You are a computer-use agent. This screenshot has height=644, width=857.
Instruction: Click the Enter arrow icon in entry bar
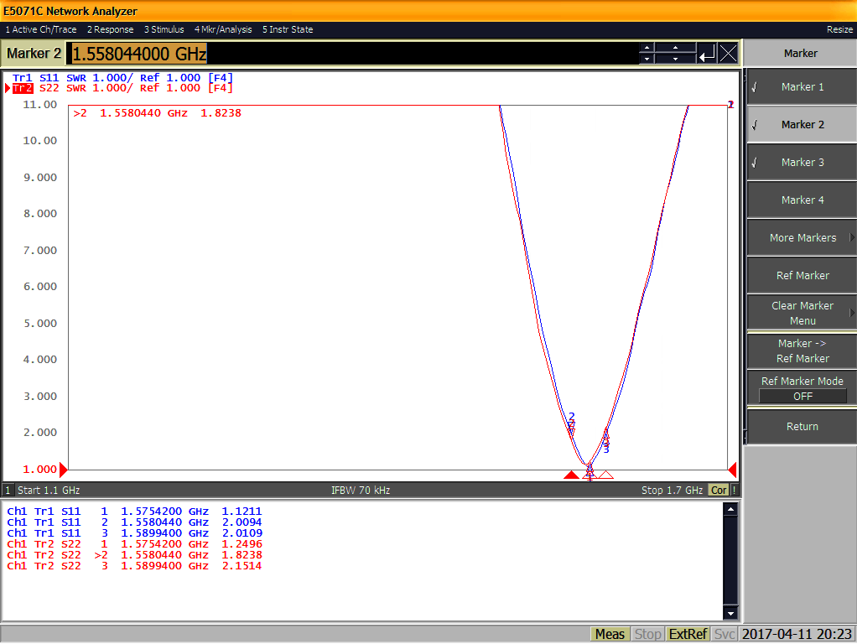tap(708, 54)
